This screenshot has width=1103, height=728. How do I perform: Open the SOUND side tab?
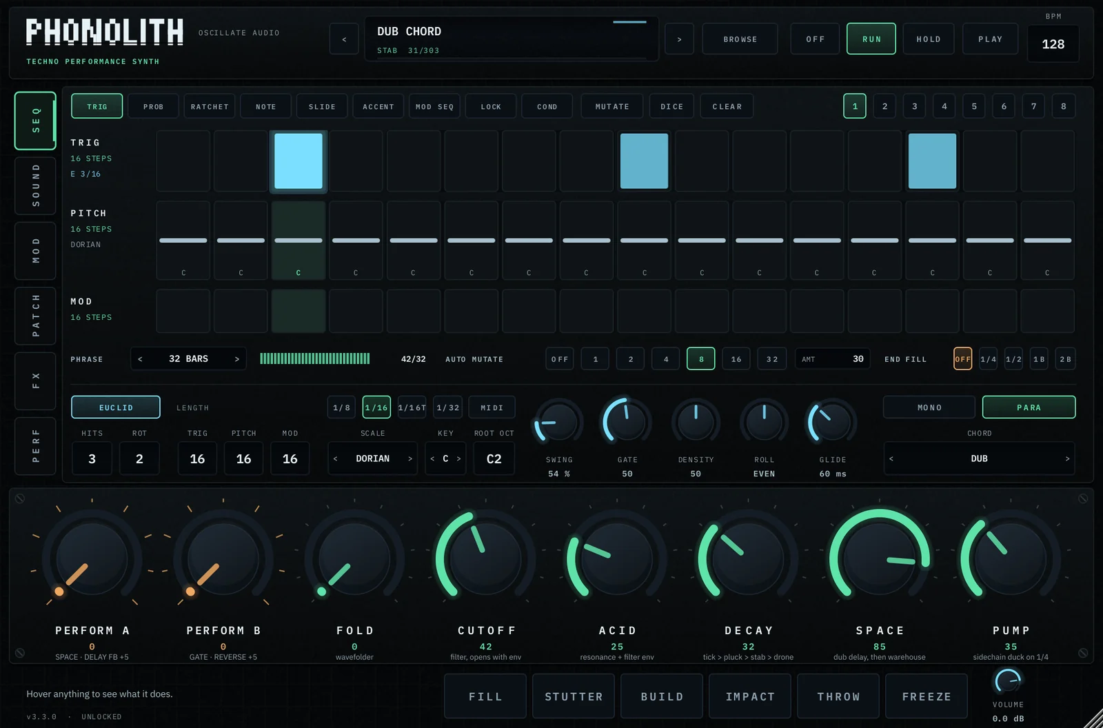[35, 185]
